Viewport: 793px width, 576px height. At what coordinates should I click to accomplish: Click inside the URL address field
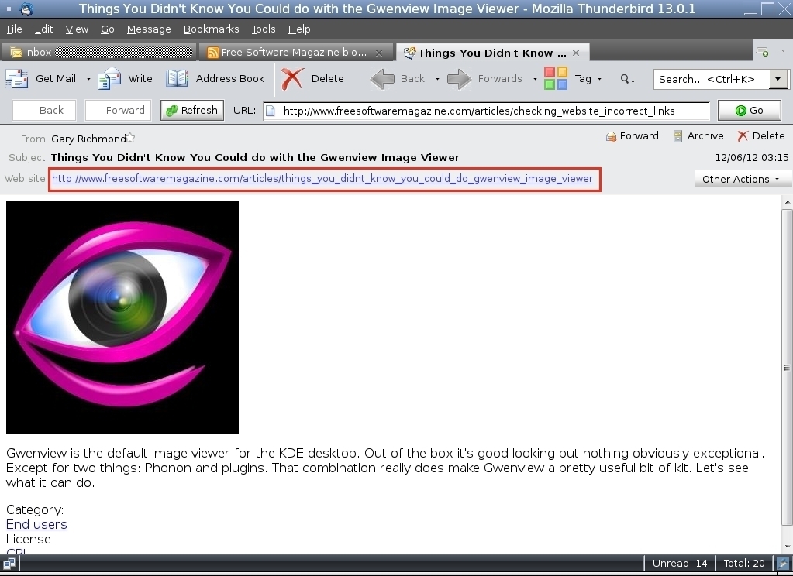[487, 111]
